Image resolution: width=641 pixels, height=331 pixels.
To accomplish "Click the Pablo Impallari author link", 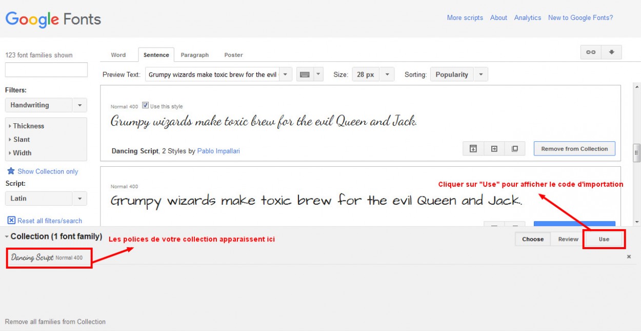I will pos(218,151).
